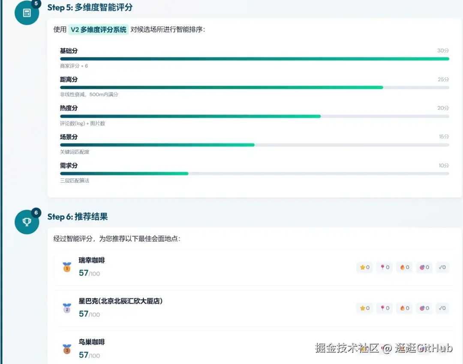Click the fire popularity badge on 星巴克 row
Viewport: 463px width, 364px height.
coord(404,308)
